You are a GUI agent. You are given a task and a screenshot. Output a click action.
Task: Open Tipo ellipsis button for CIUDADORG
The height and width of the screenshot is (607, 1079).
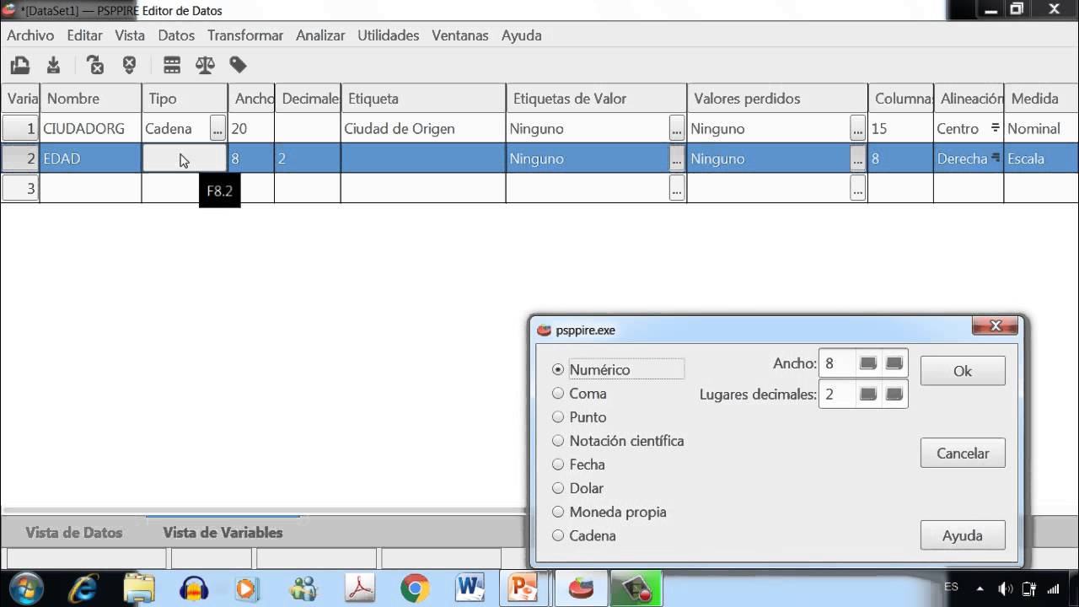tap(217, 128)
